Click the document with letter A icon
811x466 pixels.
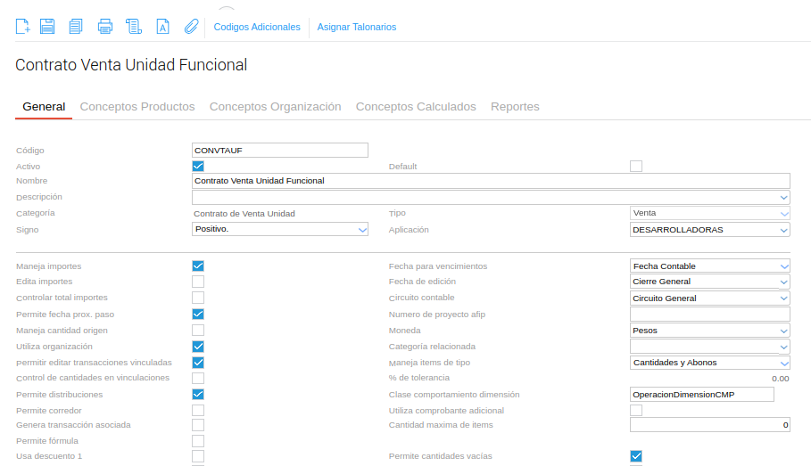tap(162, 26)
